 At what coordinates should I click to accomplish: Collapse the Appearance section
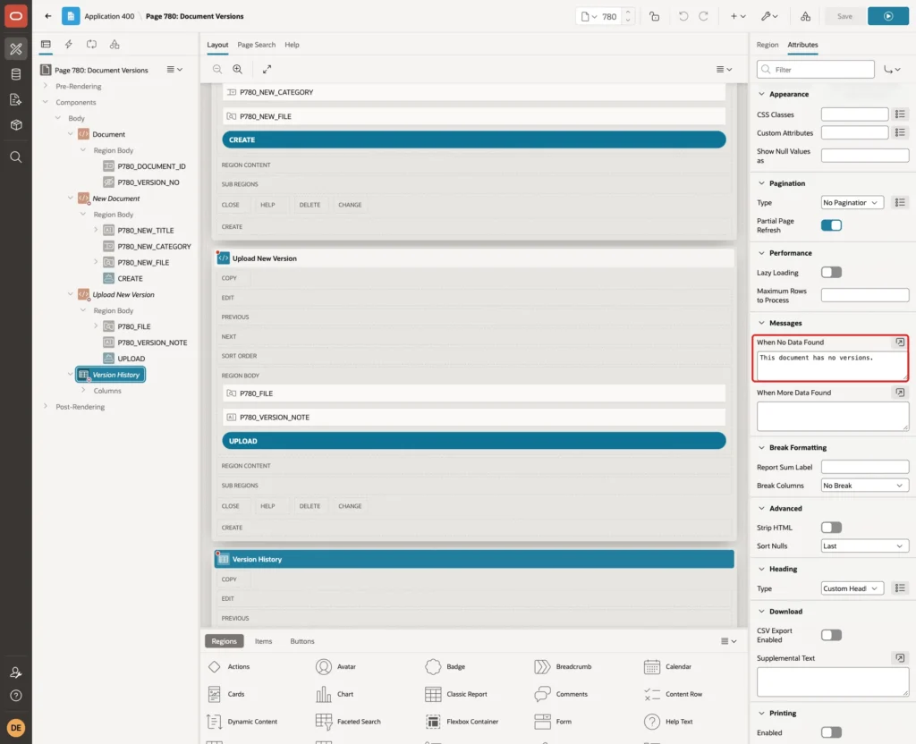point(761,94)
